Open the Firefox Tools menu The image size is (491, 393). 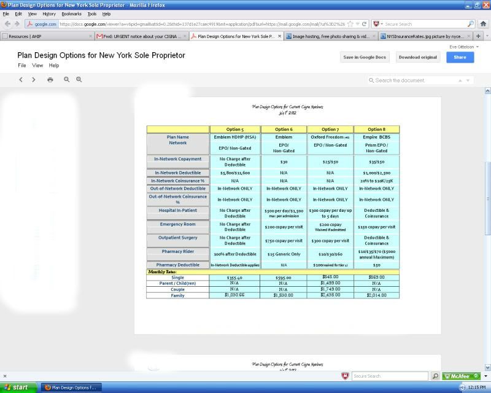point(91,14)
